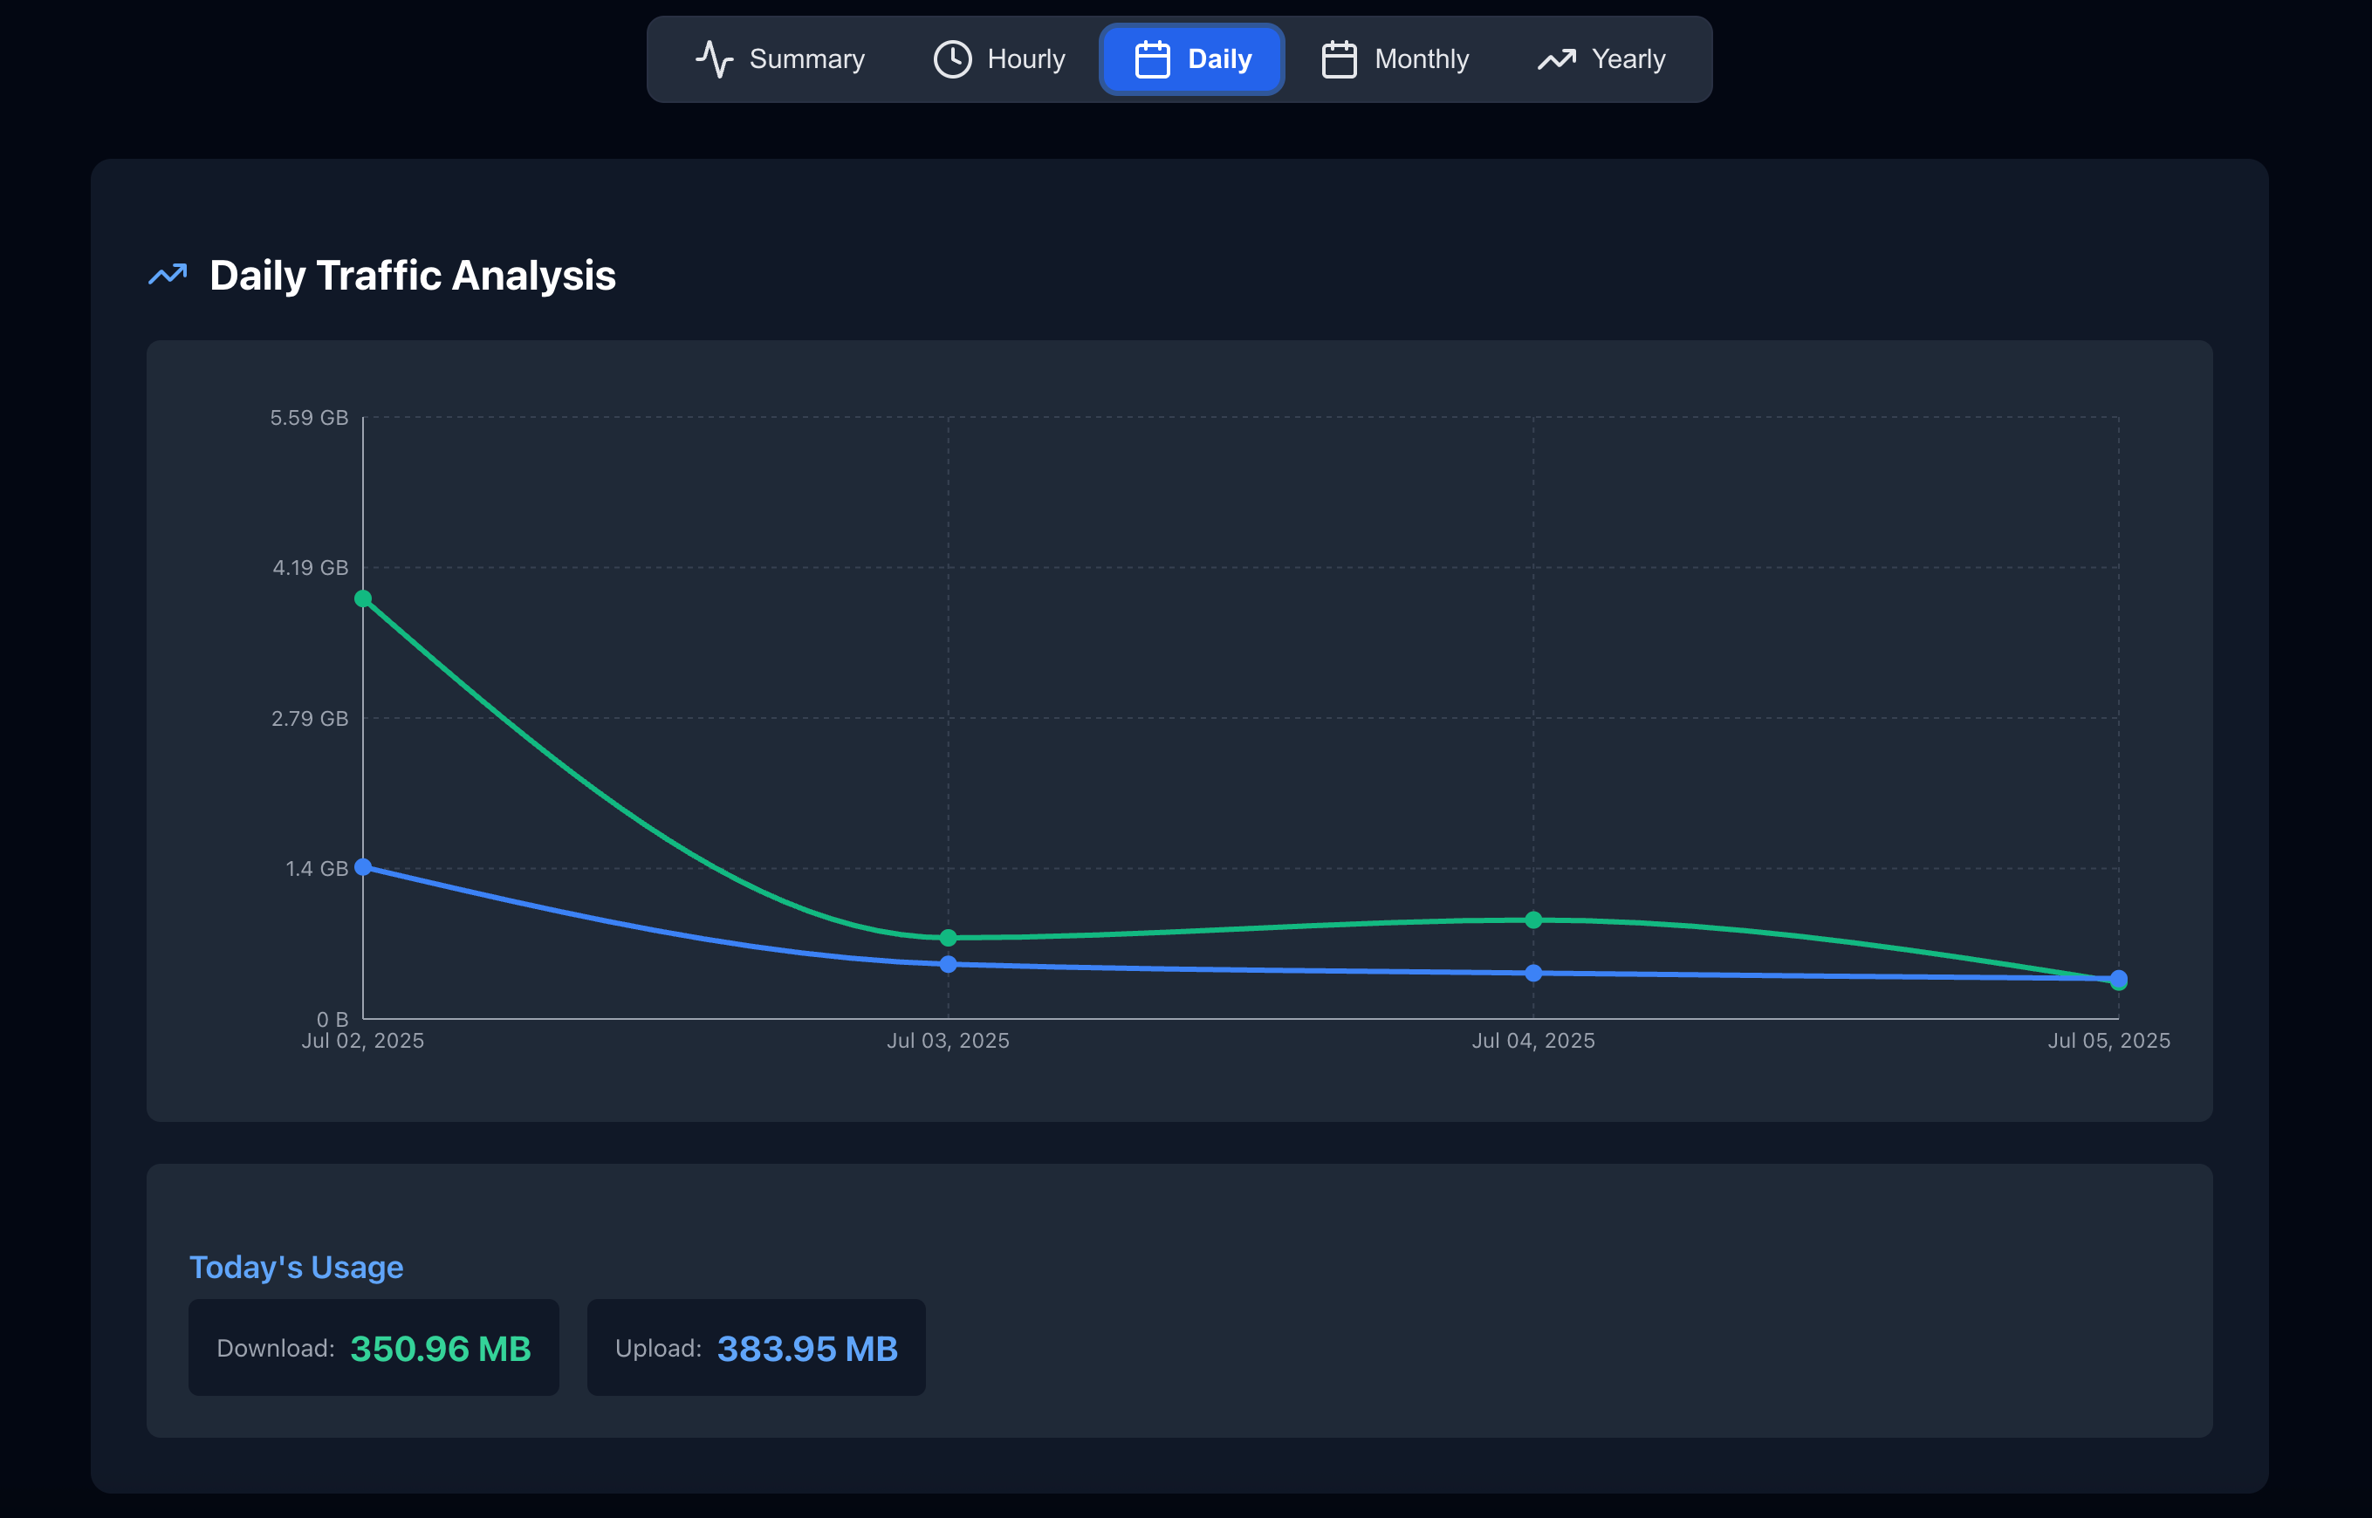The image size is (2372, 1518).
Task: Open the Hourly tab
Action: 1025,59
